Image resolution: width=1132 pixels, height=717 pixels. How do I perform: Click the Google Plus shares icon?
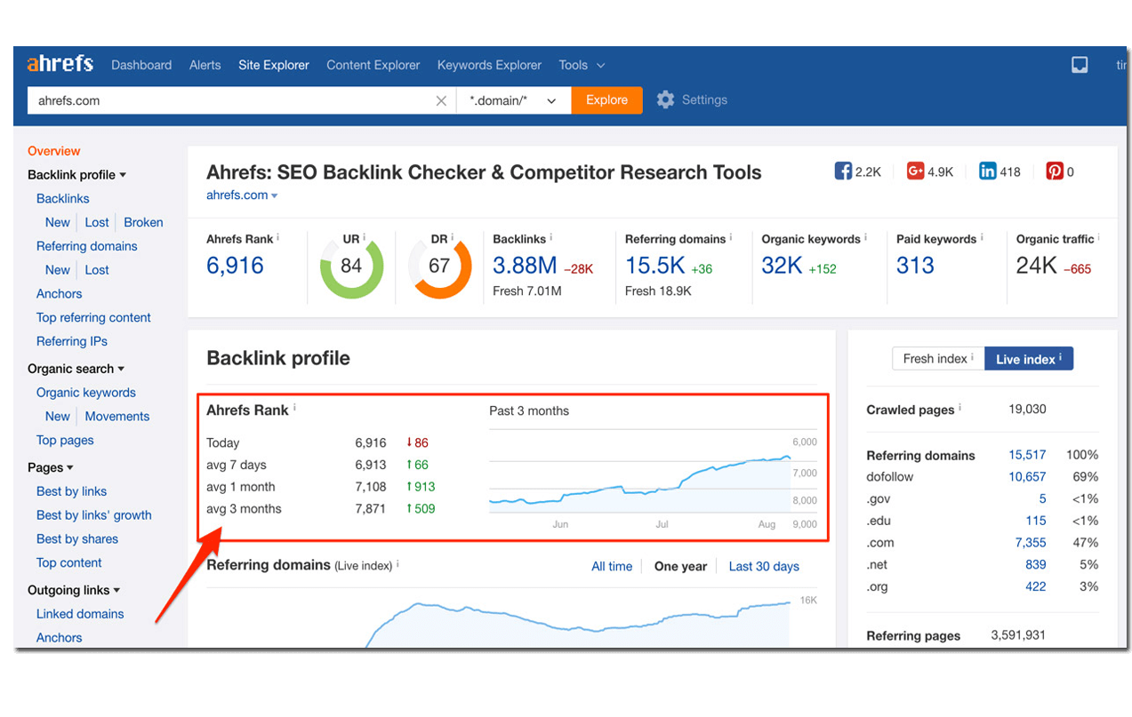coord(915,171)
